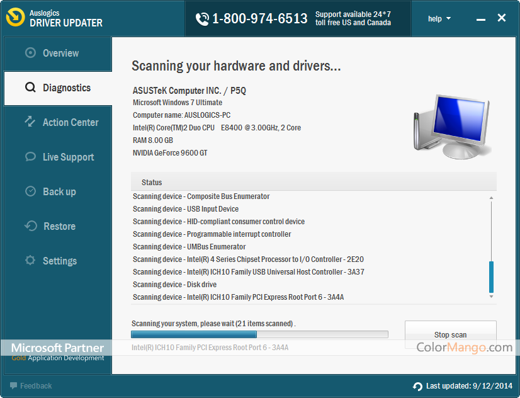The height and width of the screenshot is (398, 520).
Task: Click the refresh icon beside Last updated
Action: [417, 386]
